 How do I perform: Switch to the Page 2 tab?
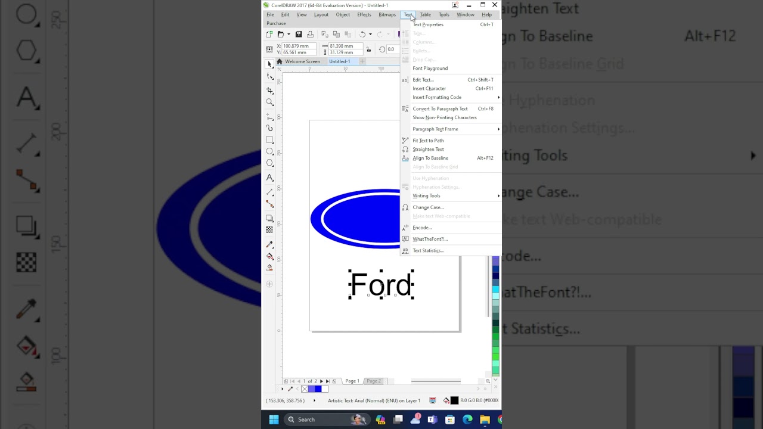click(x=373, y=381)
